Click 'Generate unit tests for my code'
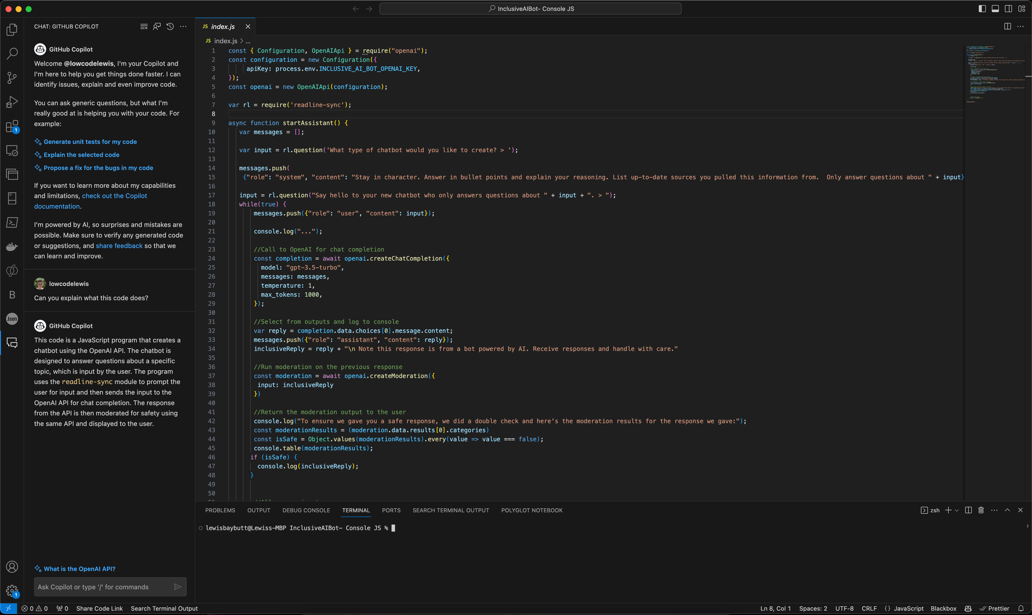1032x615 pixels. coord(90,142)
